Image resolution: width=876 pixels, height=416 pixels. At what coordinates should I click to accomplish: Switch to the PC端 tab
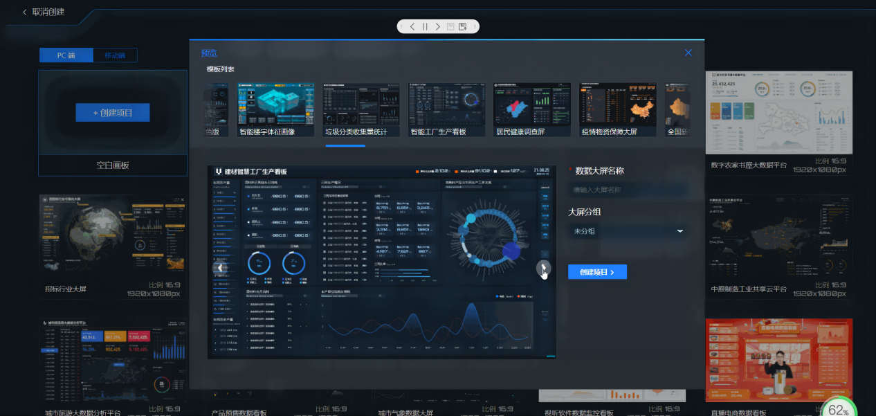point(66,55)
